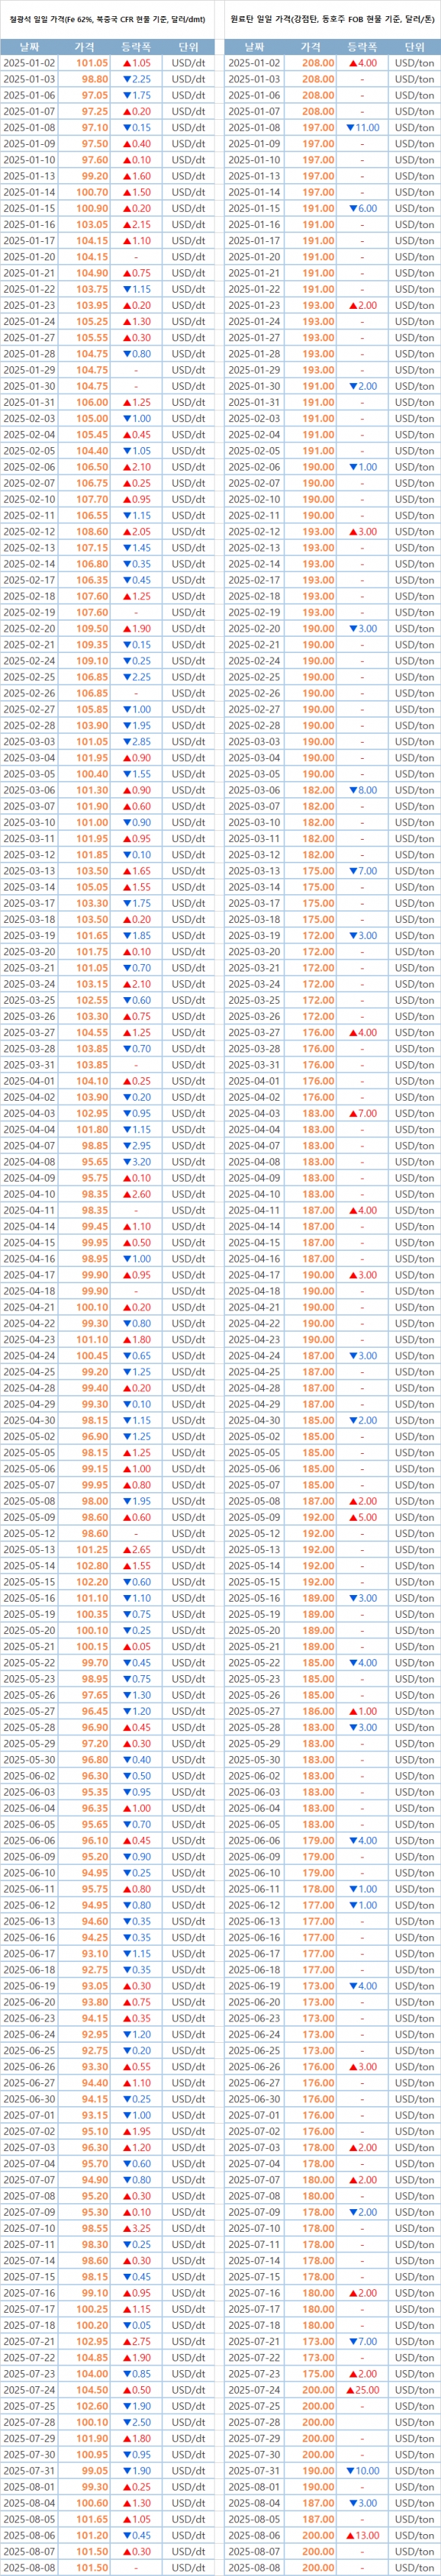Screen dimensions: 441x2576
Task: Click the 등락폭 header in coking coal table
Action: point(362,47)
